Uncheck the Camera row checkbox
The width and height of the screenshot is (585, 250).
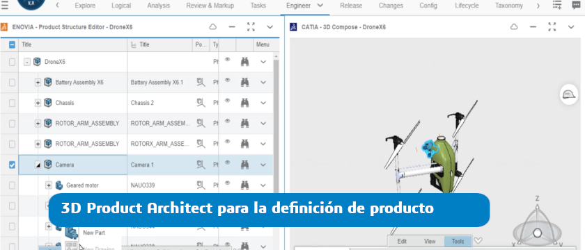point(12,165)
